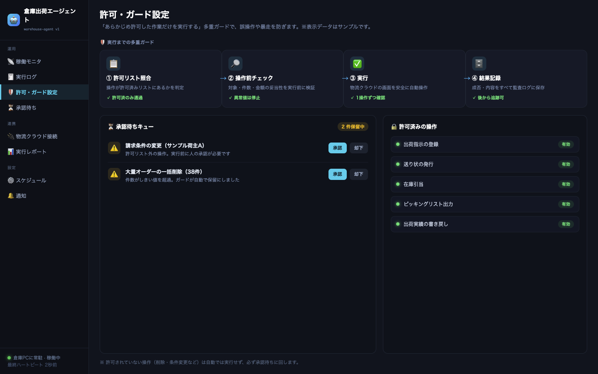Viewport: 598px width, 374px height.
Task: Click the 倉庫PCに常駐・稼働中 status text
Action: [x=37, y=358]
